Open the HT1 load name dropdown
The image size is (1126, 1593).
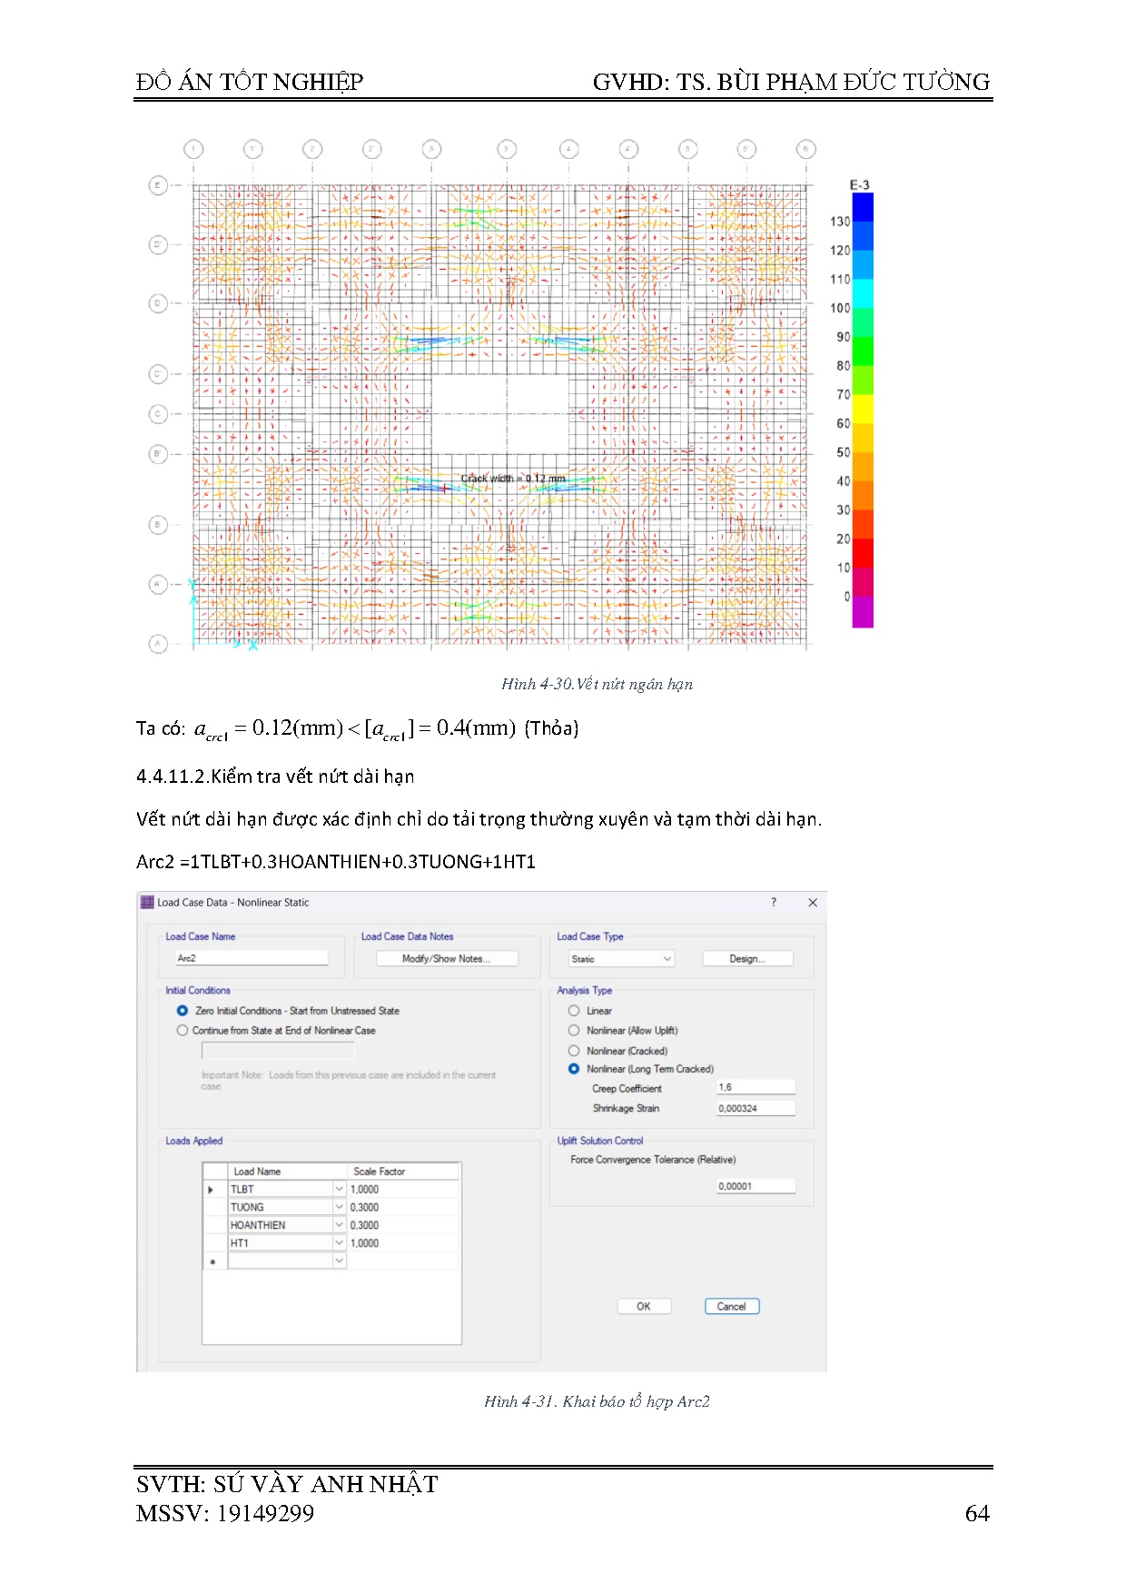pos(339,1243)
